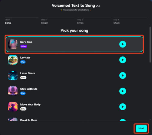
Task: Click the Move Your Body cover art
Action: [x=13, y=107]
